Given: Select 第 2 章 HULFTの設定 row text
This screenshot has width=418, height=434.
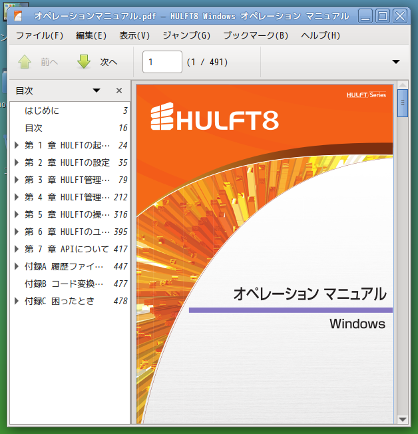Looking at the screenshot, I should pos(67,162).
